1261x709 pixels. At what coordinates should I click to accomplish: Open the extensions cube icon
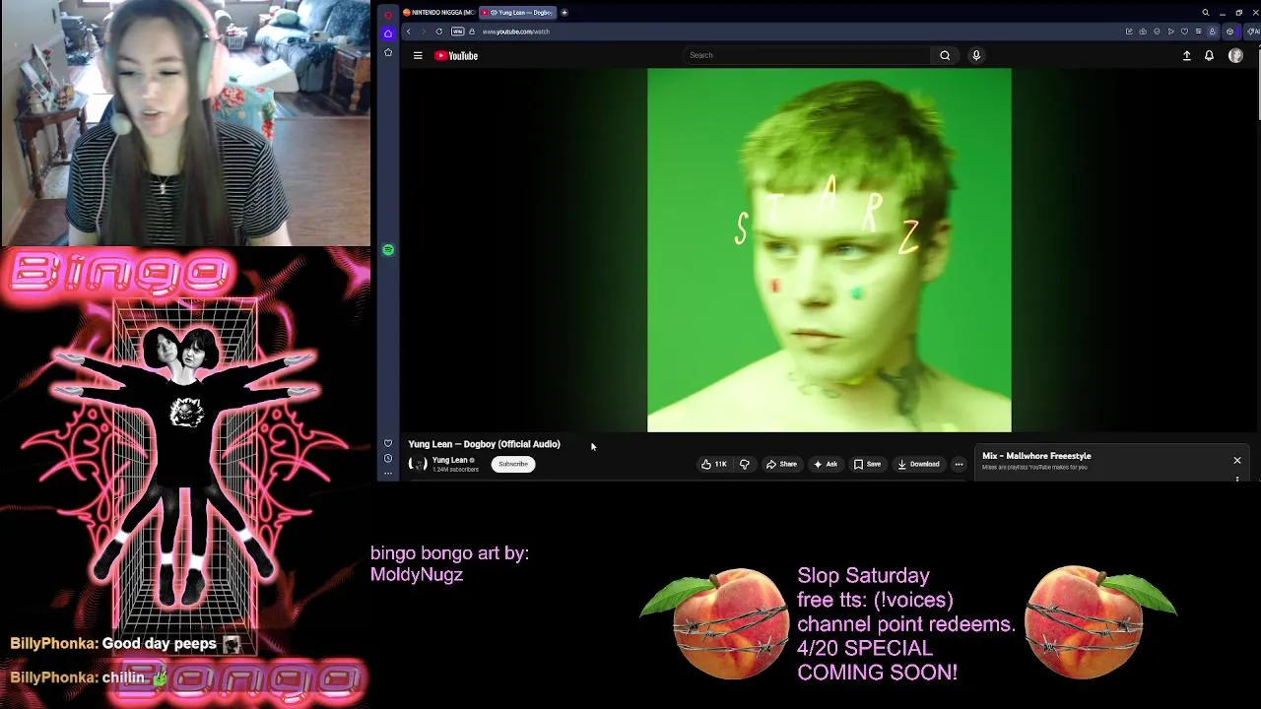(x=1229, y=32)
